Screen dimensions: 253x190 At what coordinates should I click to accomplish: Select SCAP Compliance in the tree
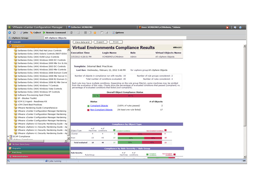pos(22,136)
